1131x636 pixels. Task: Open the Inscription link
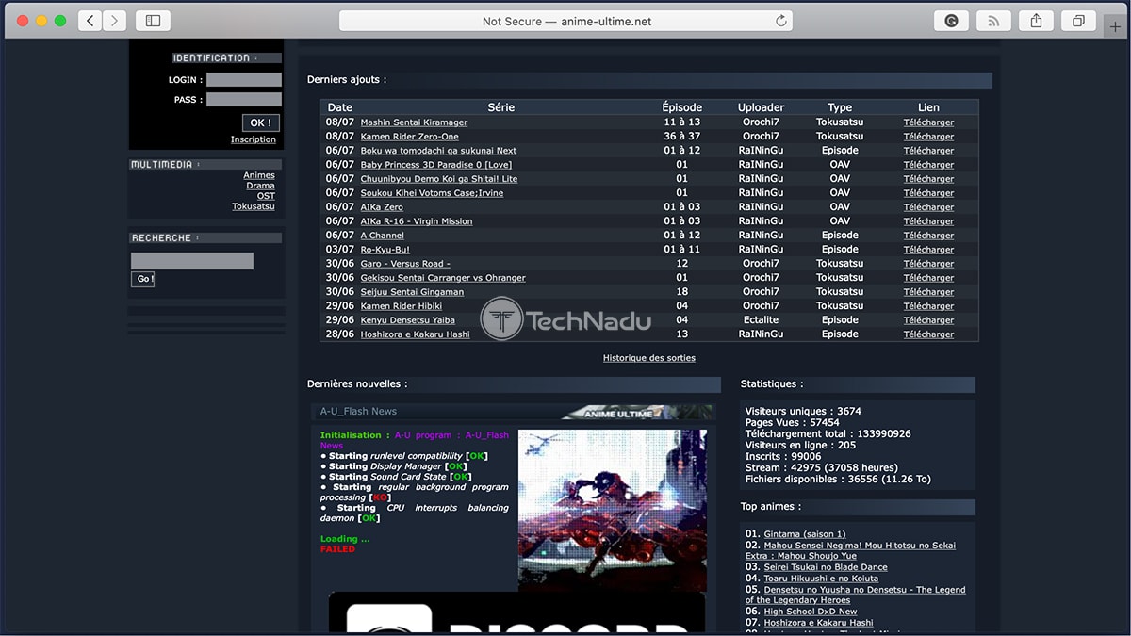pos(254,139)
